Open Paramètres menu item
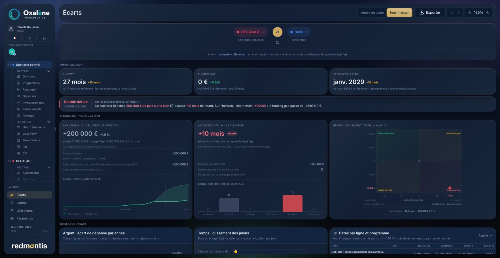Viewport: 500px width, 258px height. tap(29, 218)
